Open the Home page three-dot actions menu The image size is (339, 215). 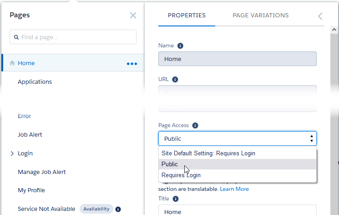pyautogui.click(x=132, y=63)
